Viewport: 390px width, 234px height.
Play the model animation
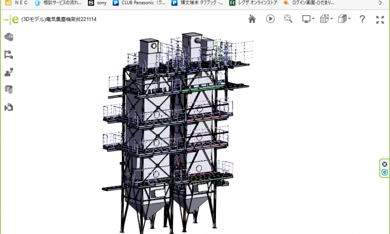click(270, 19)
